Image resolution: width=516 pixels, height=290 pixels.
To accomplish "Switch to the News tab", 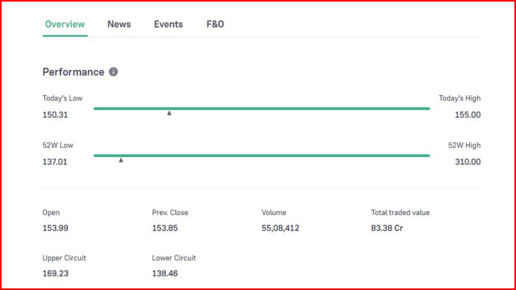I will pyautogui.click(x=119, y=24).
